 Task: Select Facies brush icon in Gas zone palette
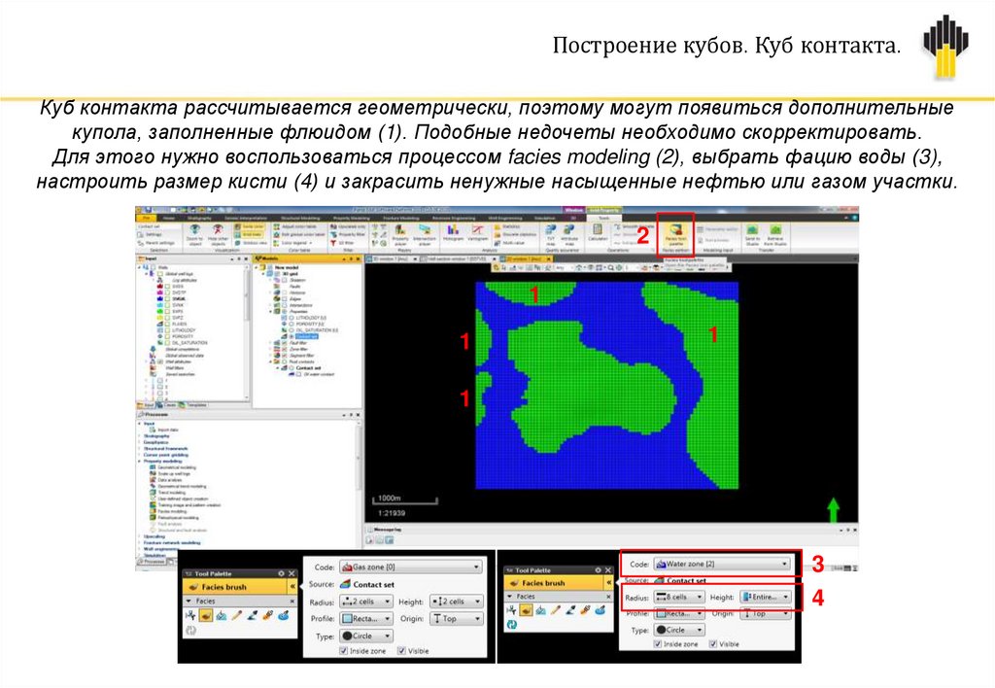click(x=206, y=615)
